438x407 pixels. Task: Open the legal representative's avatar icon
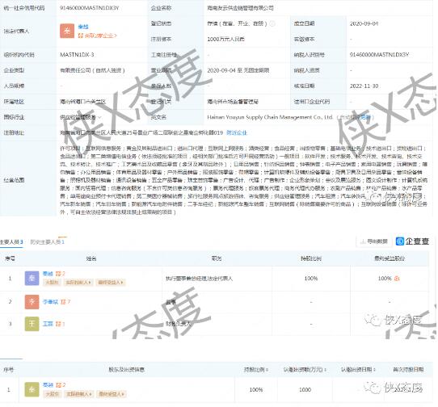coord(67,31)
